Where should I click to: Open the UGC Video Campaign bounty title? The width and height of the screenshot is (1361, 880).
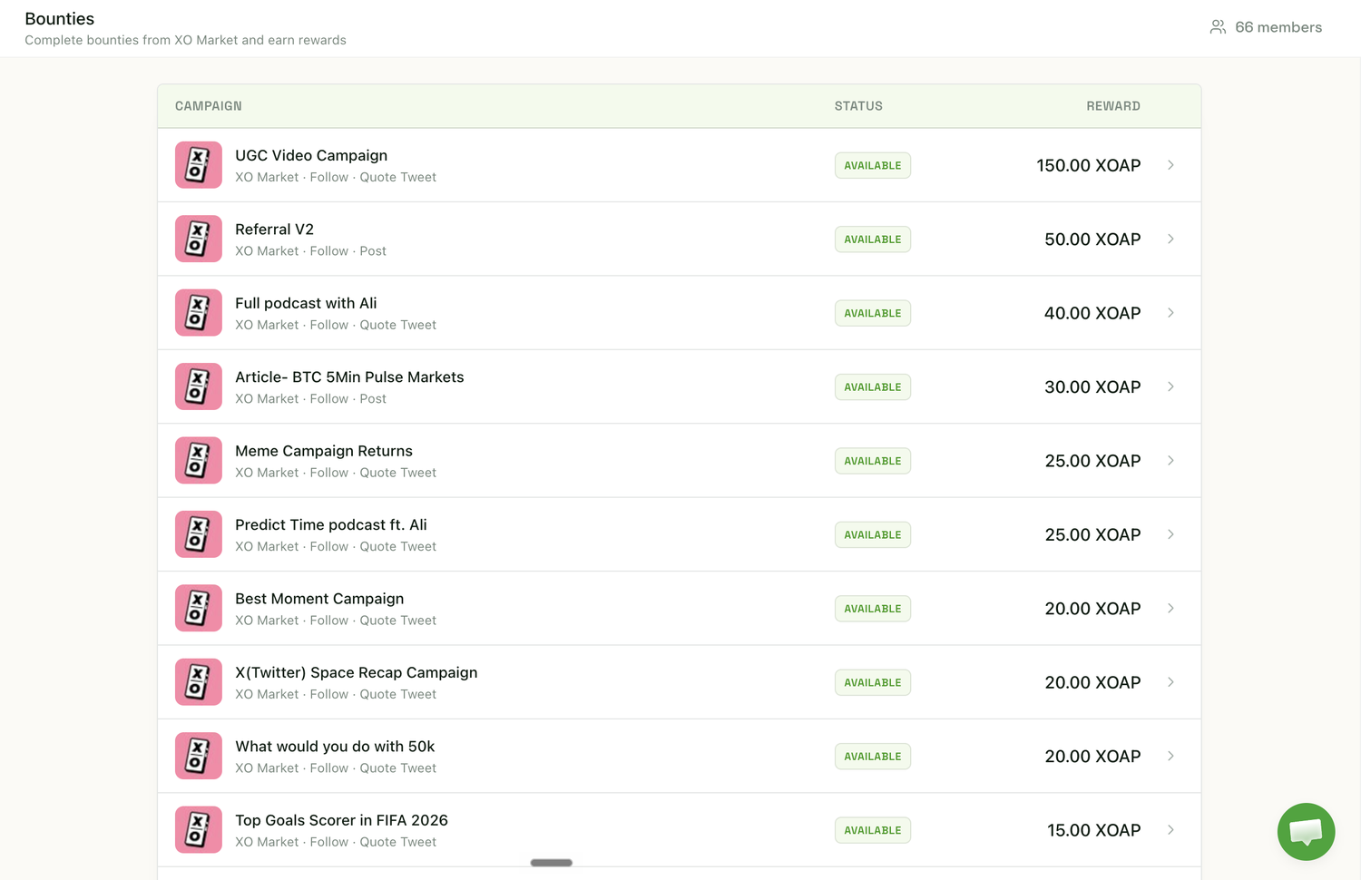(x=311, y=155)
